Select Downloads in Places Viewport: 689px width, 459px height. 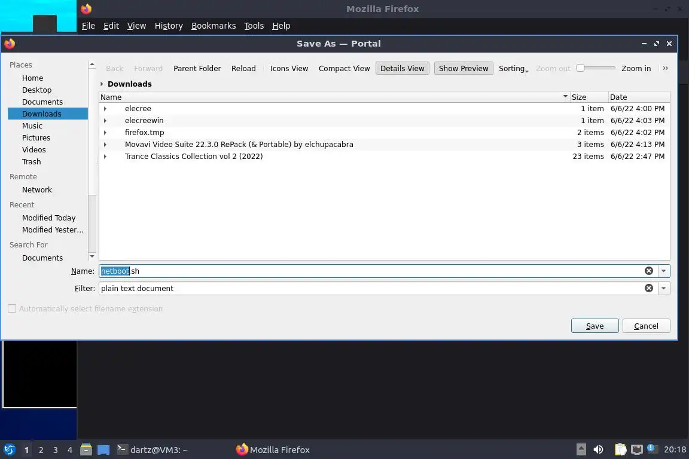[48, 114]
